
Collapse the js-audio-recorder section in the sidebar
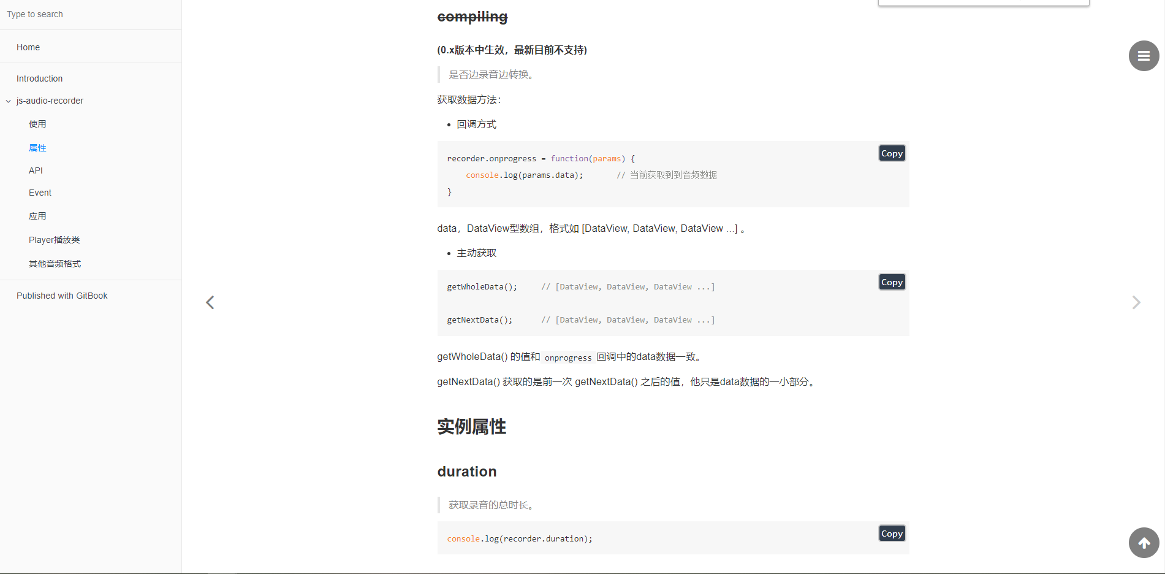pyautogui.click(x=7, y=101)
